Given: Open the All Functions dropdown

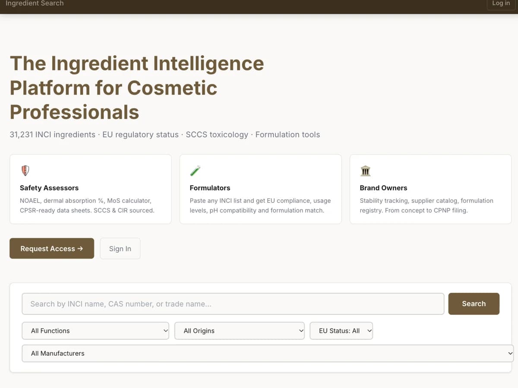Looking at the screenshot, I should coord(95,331).
